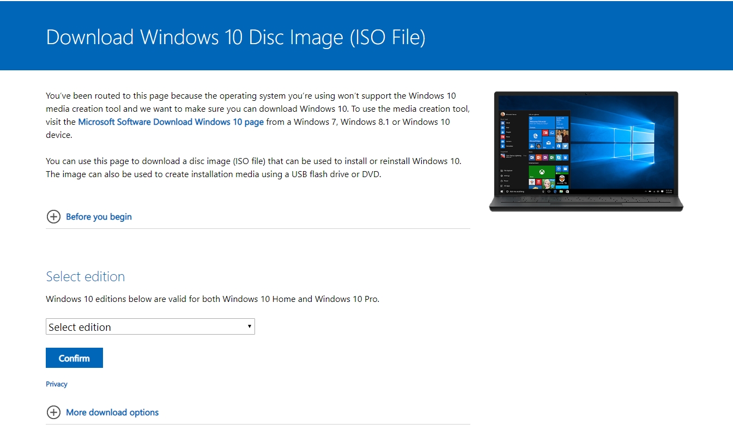
Task: Click the Confirm button
Action: [74, 358]
